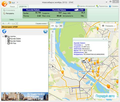Viewport: 120px width, 102px height.
Task: Check the unchecked Hyundai Solaris checkbox
Action: [9, 39]
